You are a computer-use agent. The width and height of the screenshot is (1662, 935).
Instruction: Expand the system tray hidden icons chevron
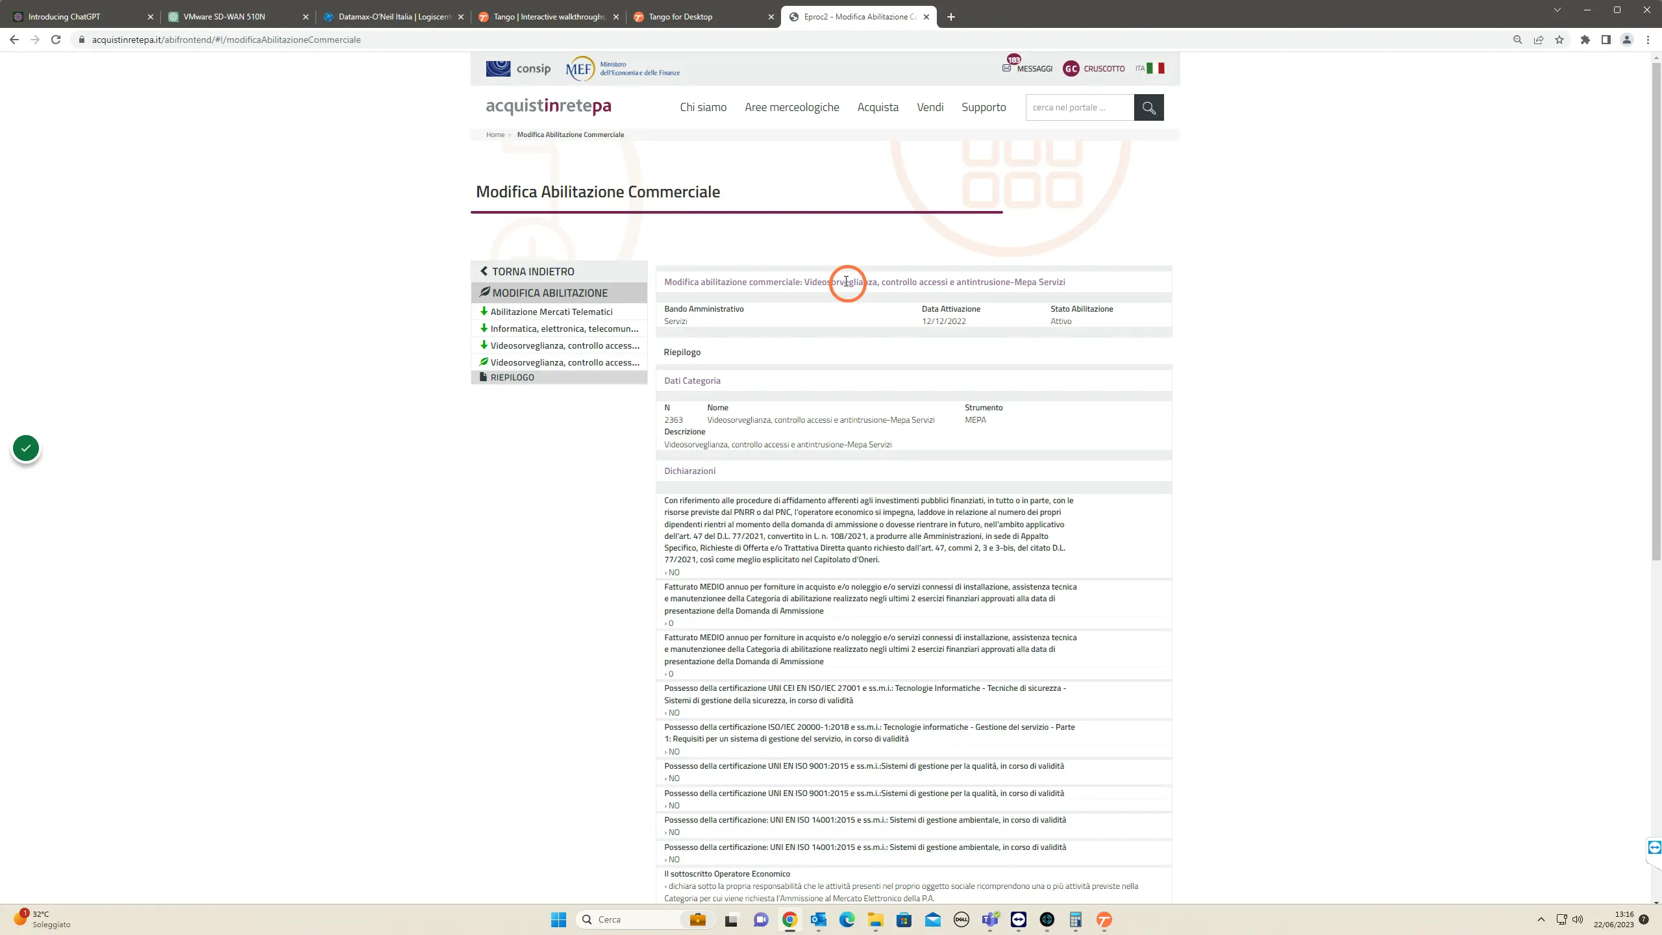click(1541, 919)
